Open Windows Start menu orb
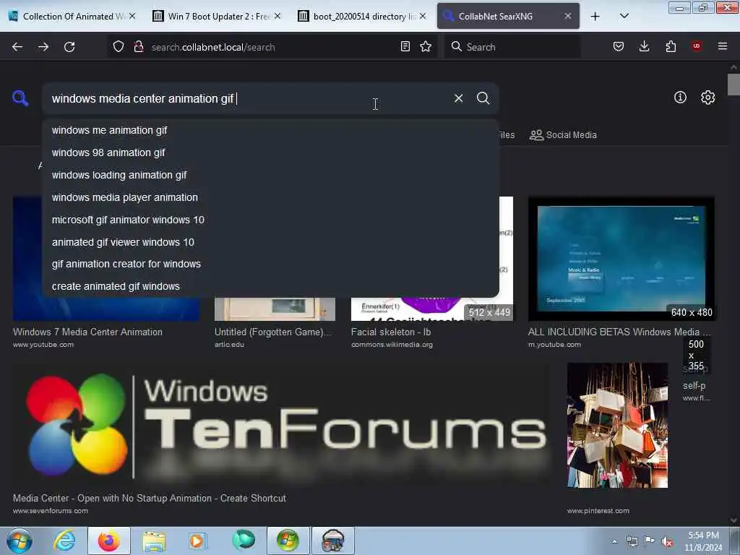Image resolution: width=740 pixels, height=555 pixels. coord(20,541)
